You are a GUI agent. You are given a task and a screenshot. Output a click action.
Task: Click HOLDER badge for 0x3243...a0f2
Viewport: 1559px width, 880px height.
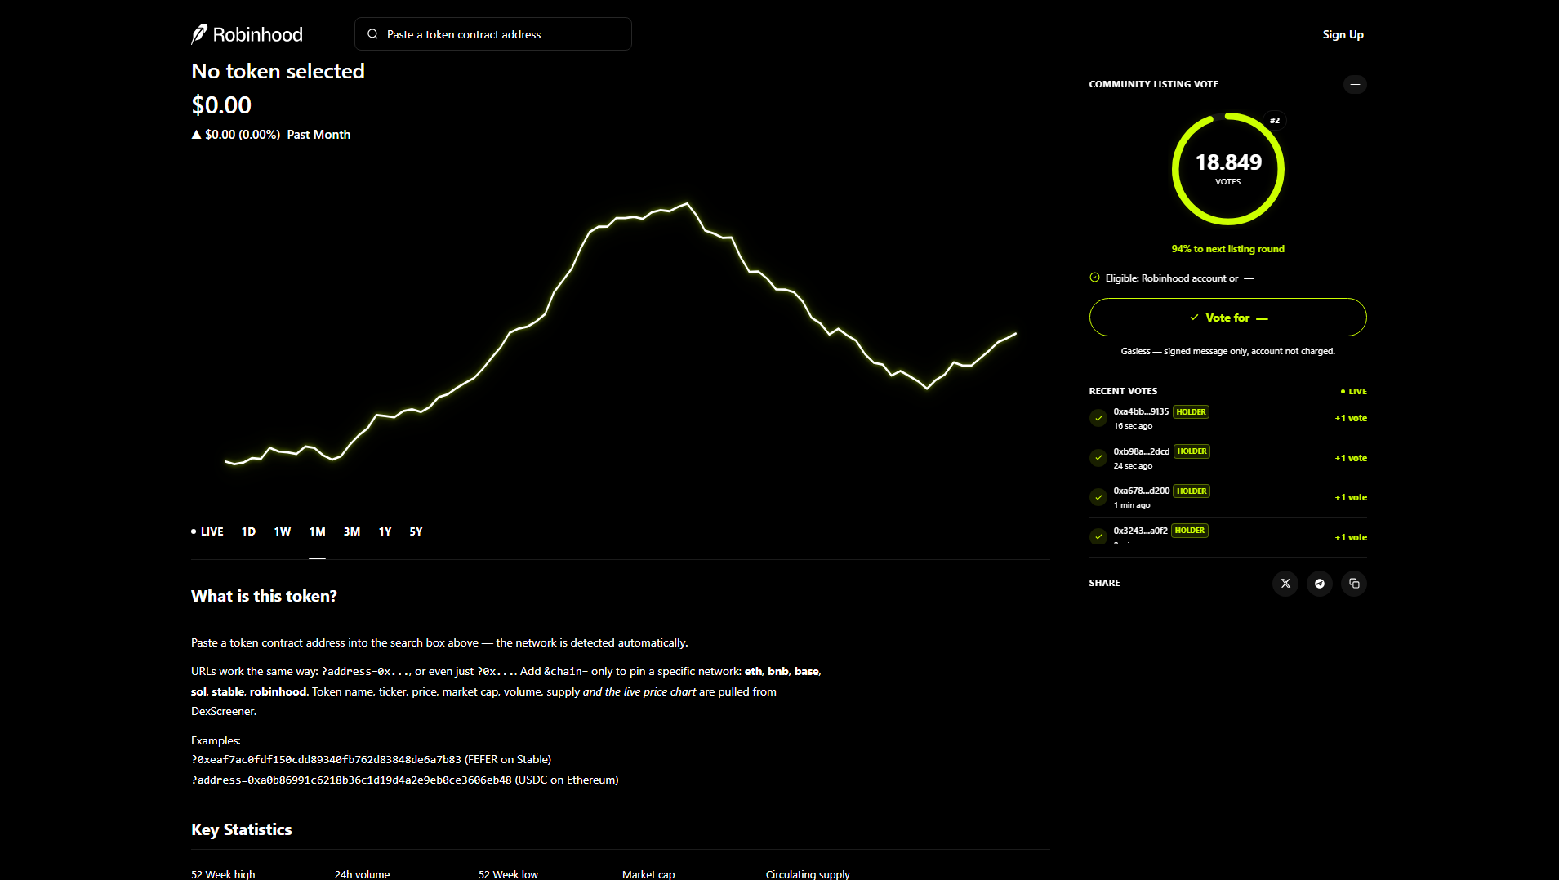click(1190, 531)
